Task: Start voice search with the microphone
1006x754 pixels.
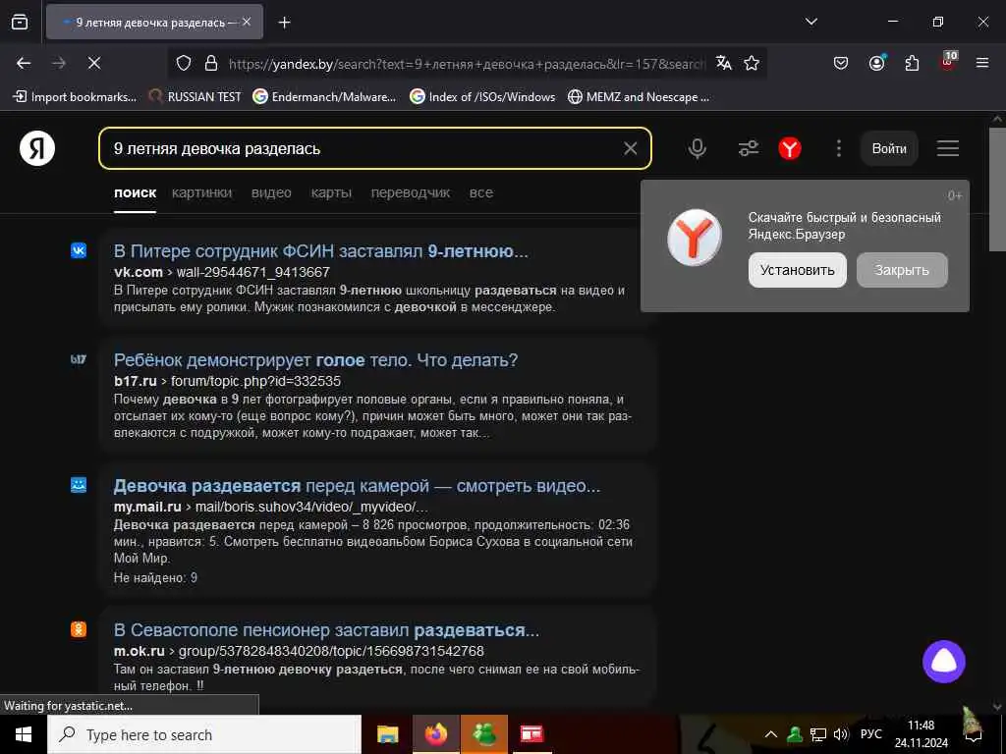Action: (x=697, y=148)
